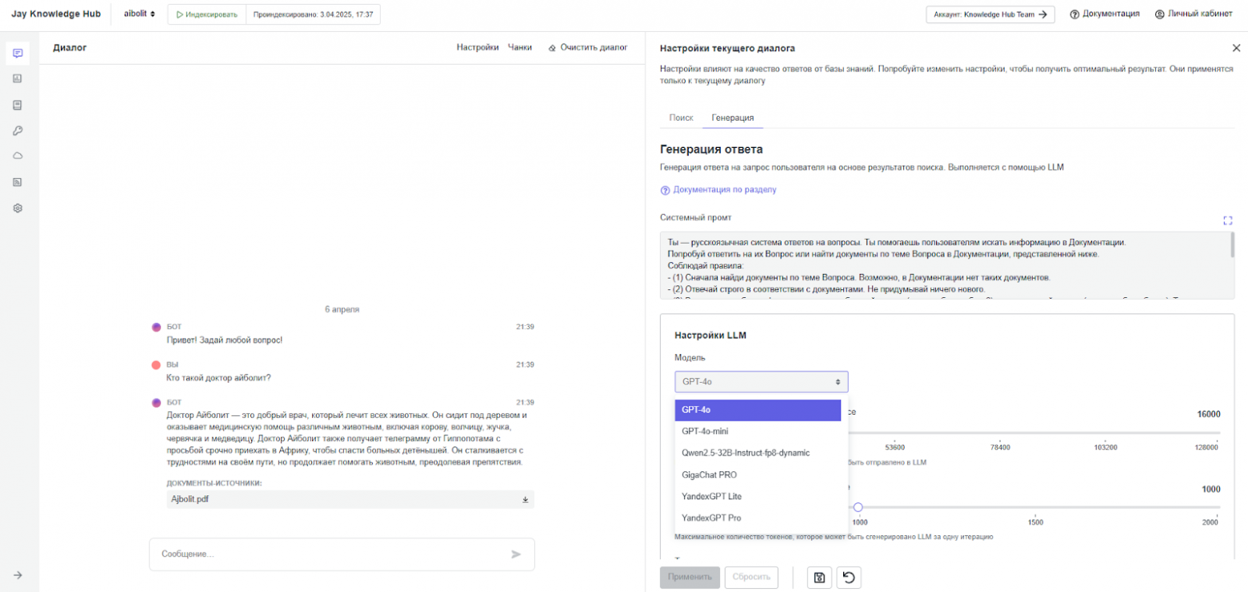1248x592 pixels.
Task: Open the Чанки menu item
Action: point(520,47)
